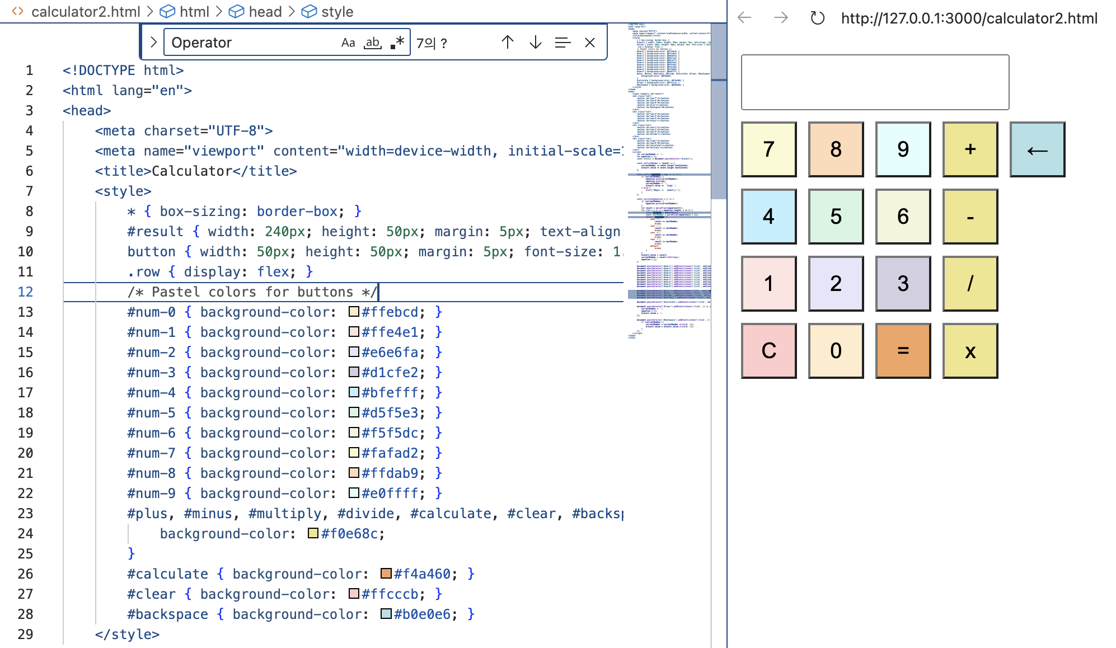The width and height of the screenshot is (1116, 648).
Task: Open color picker for #f4a460 swatch
Action: click(386, 574)
